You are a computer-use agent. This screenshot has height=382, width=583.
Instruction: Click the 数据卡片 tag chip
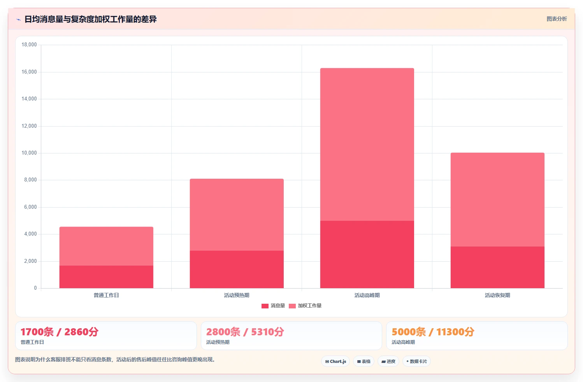(416, 361)
